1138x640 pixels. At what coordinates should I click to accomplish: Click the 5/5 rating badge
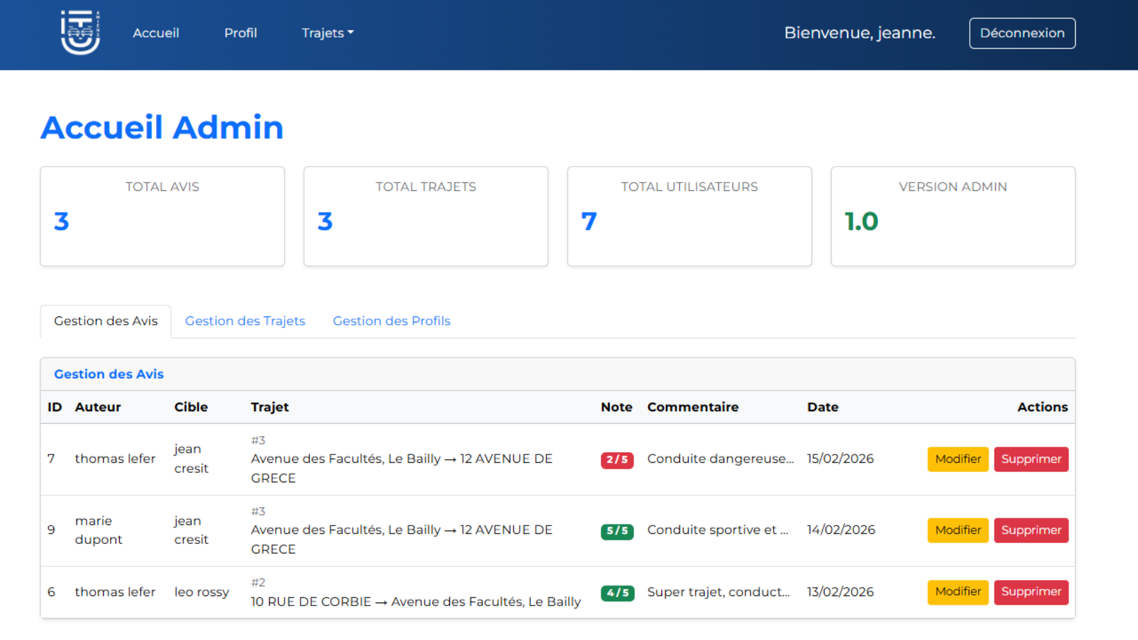click(x=617, y=531)
